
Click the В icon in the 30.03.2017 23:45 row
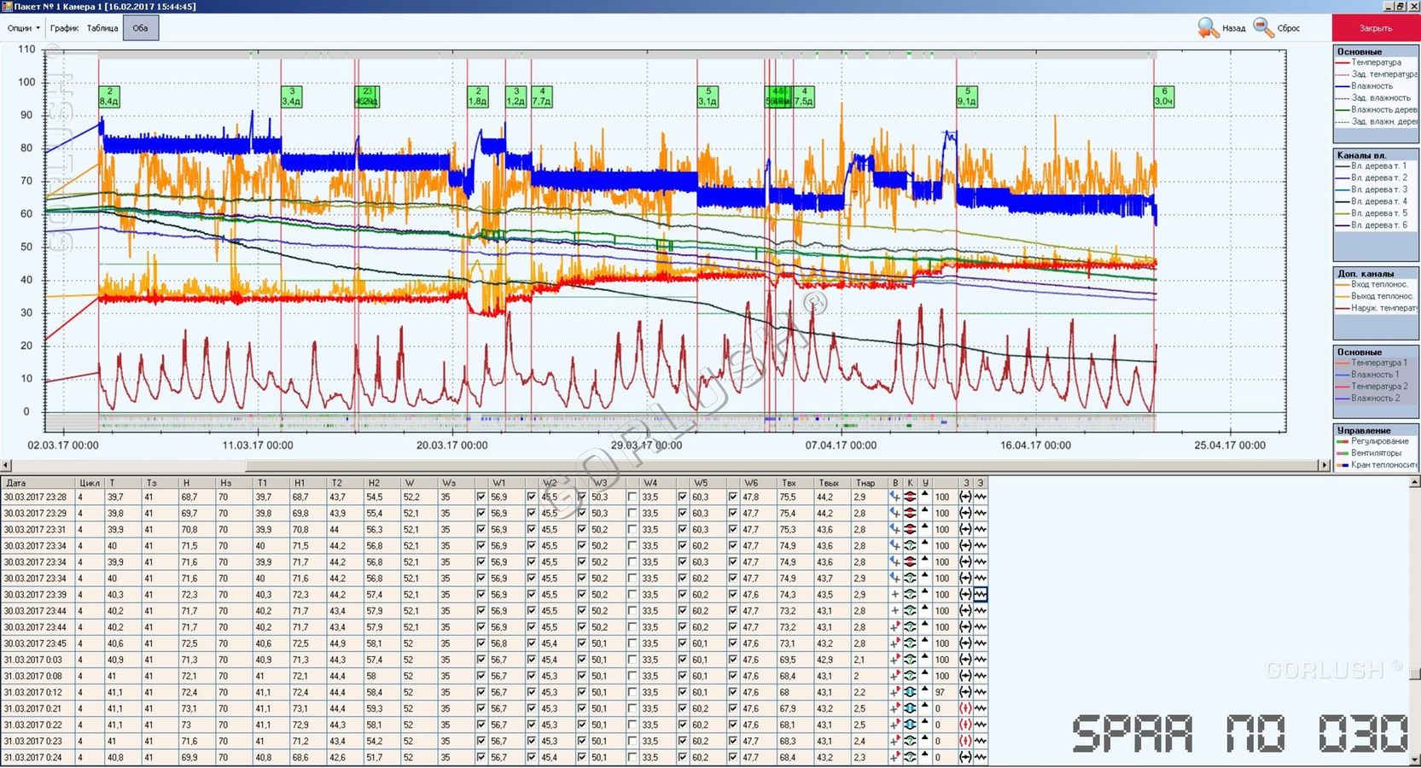[894, 643]
